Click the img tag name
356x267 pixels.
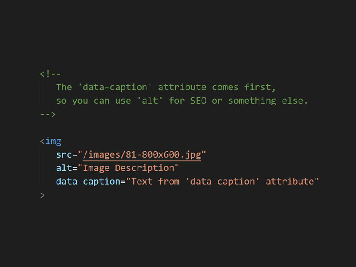pos(53,142)
